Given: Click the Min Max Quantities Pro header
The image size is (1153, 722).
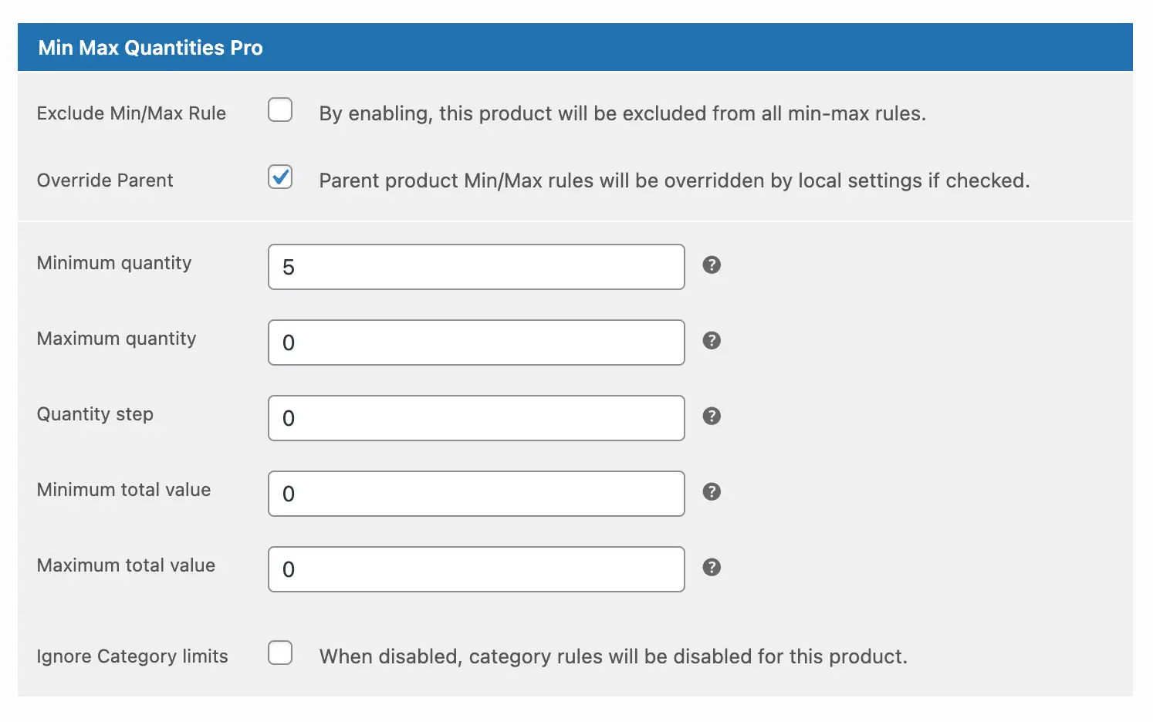Looking at the screenshot, I should 150,48.
